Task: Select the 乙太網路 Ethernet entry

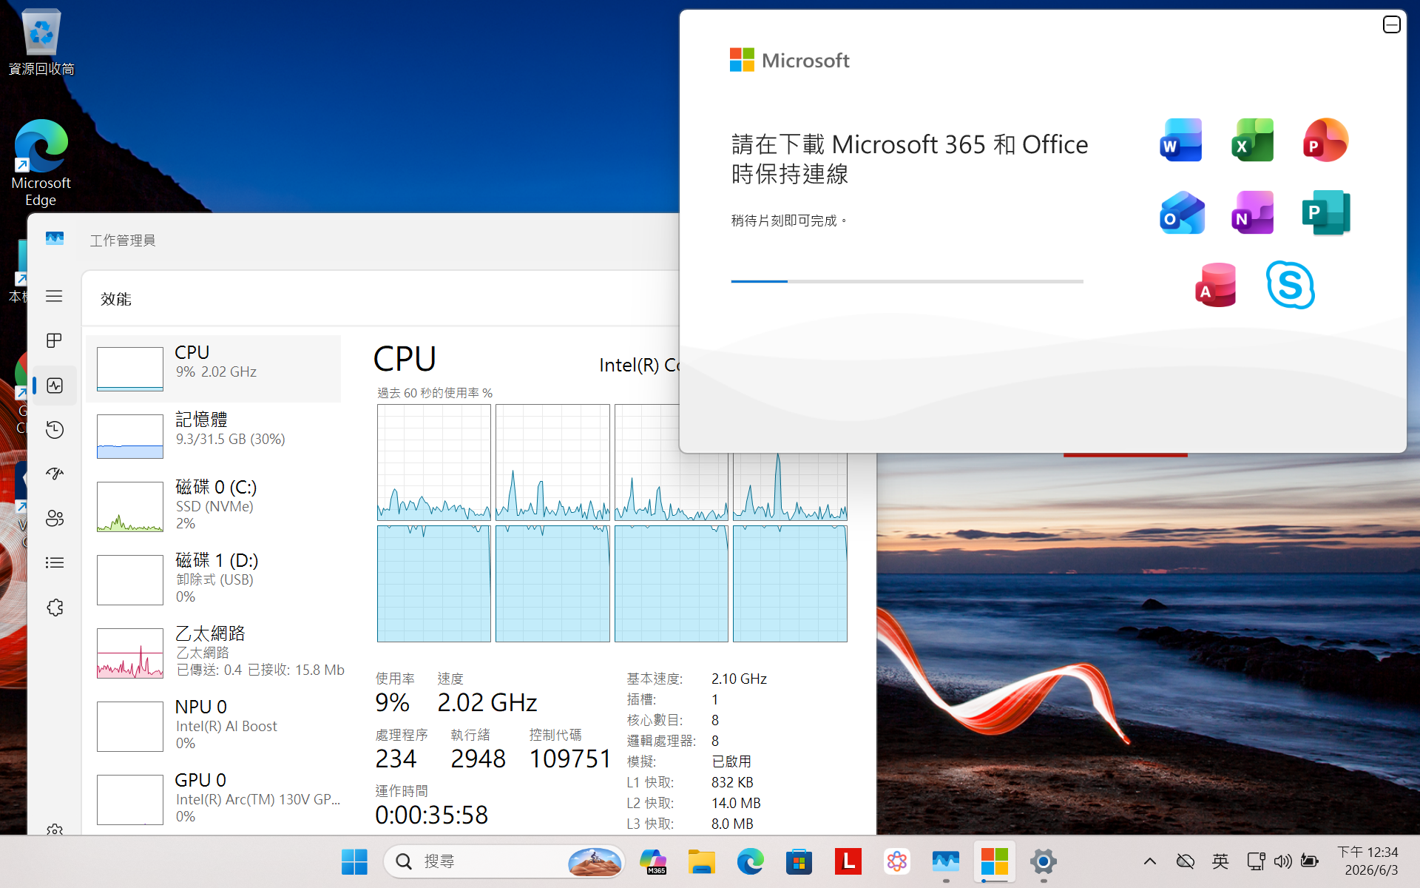Action: tap(214, 653)
